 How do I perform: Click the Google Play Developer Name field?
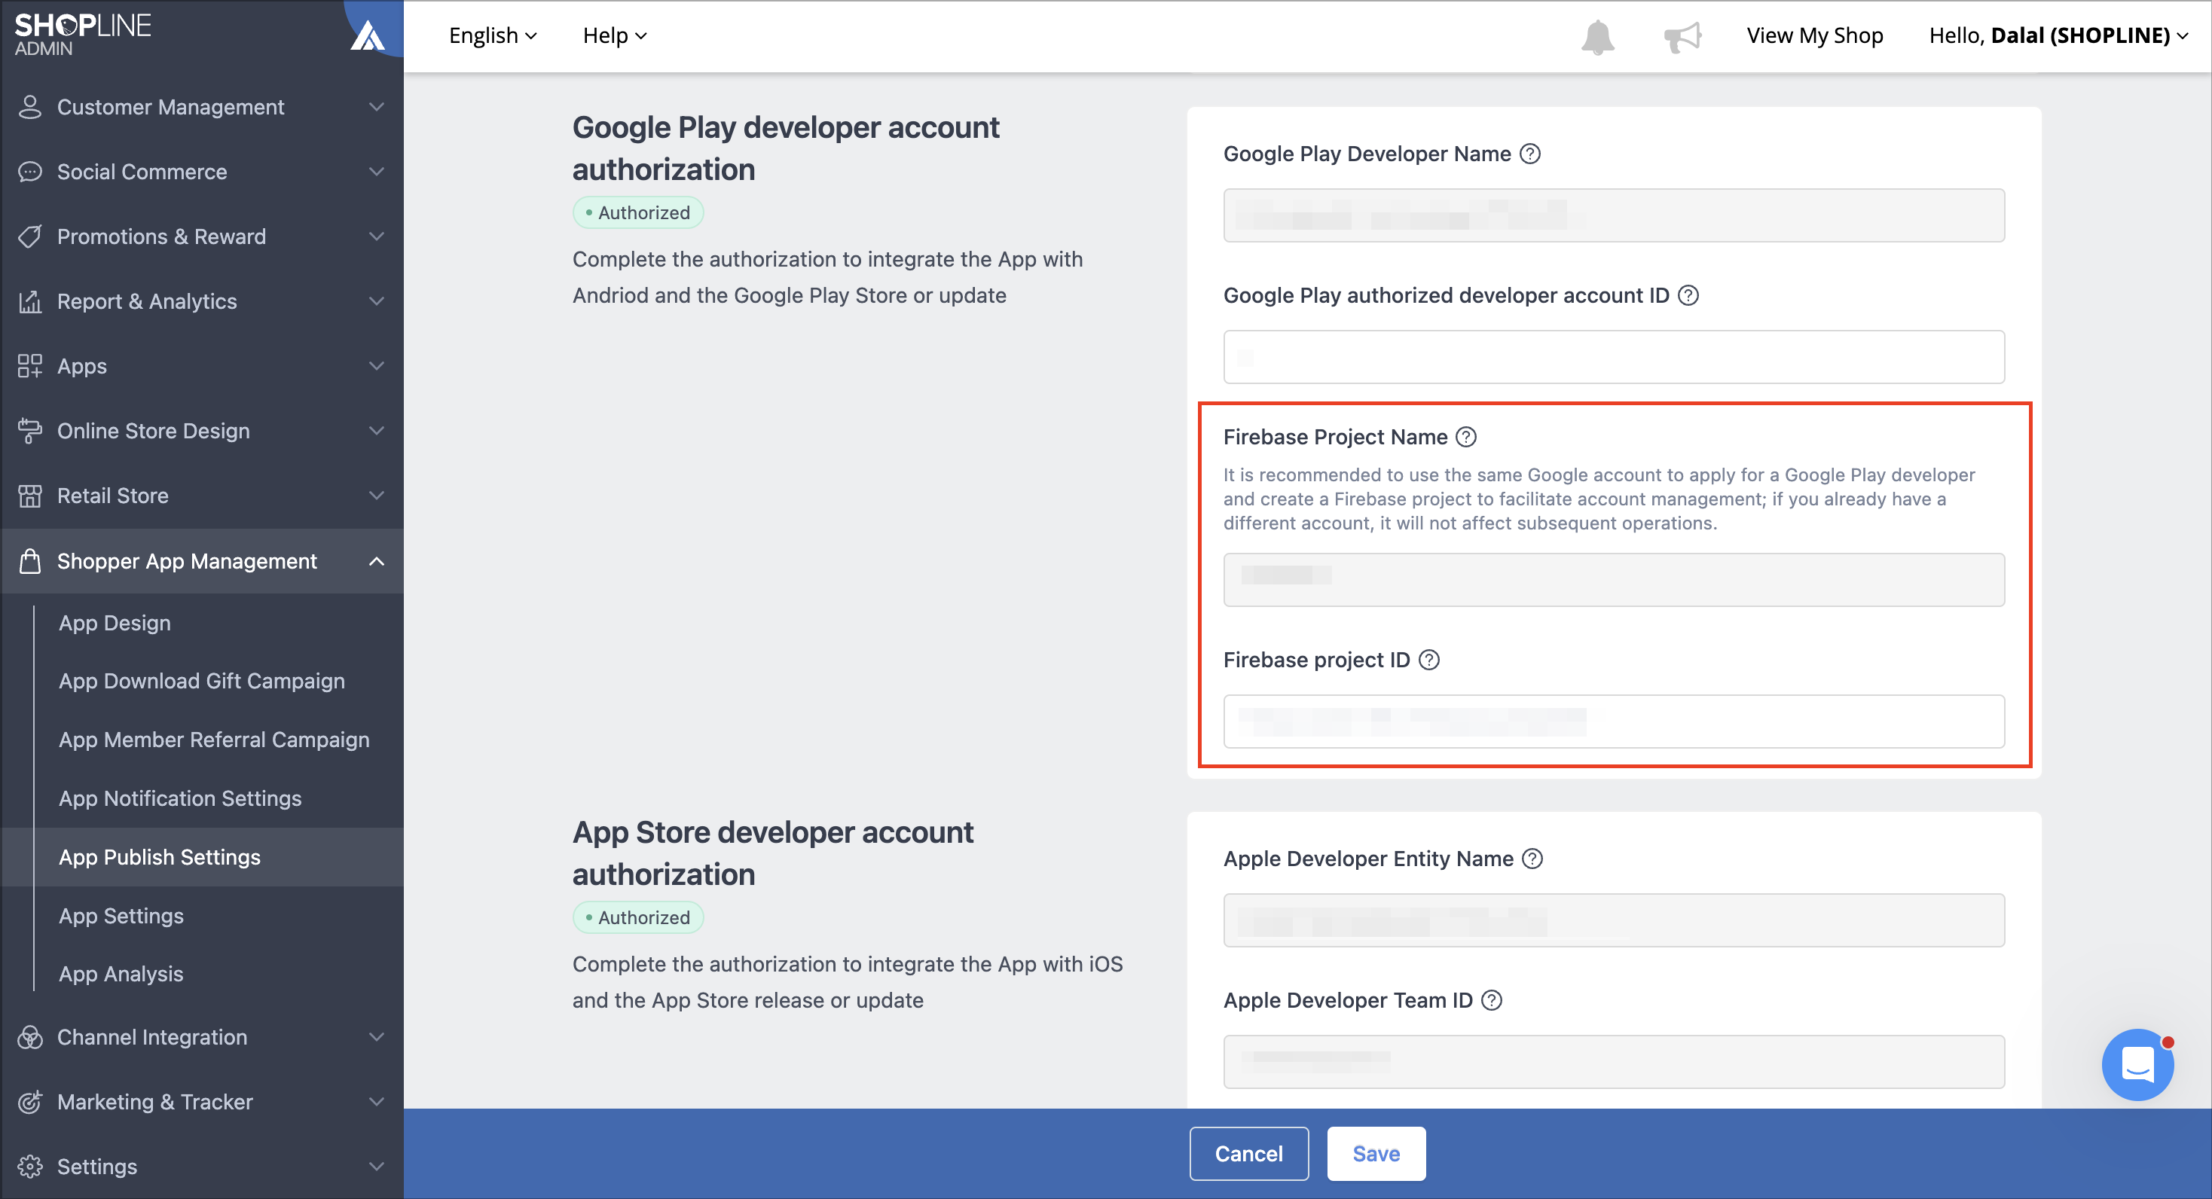1614,215
